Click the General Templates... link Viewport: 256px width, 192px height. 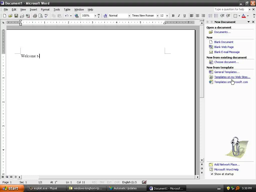[227, 72]
